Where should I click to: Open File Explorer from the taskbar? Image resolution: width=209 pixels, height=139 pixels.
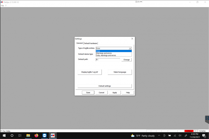tap(28, 136)
